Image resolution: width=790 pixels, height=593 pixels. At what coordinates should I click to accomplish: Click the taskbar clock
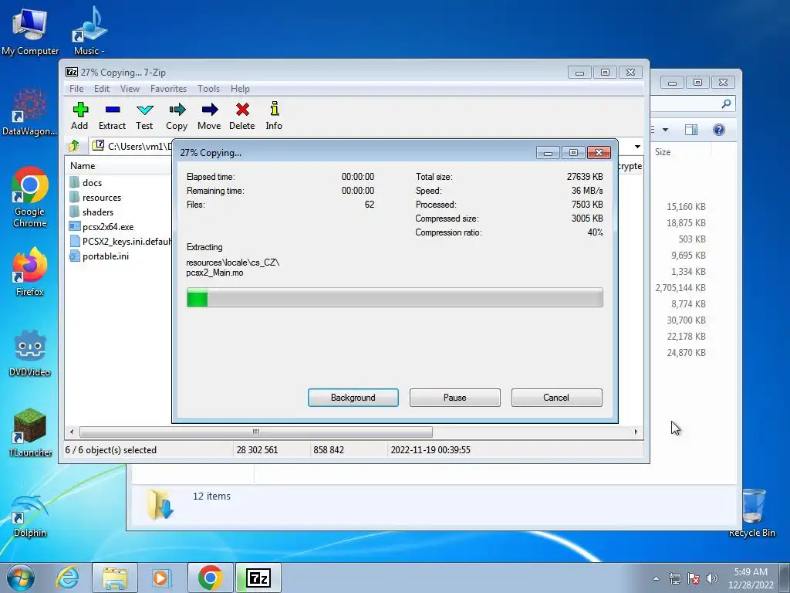(x=751, y=578)
